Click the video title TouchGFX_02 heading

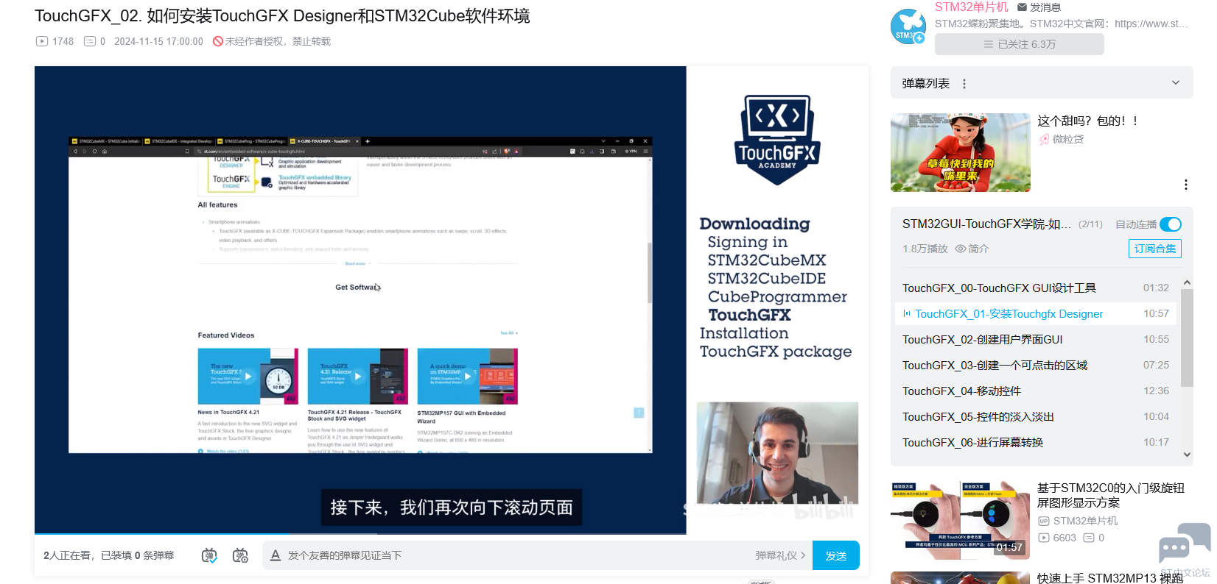282,16
